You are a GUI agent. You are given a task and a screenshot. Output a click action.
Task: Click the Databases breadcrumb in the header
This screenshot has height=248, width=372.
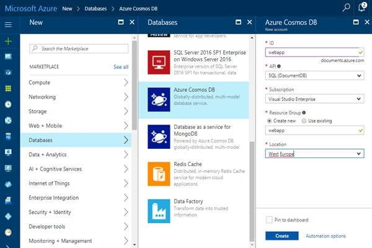coord(95,9)
